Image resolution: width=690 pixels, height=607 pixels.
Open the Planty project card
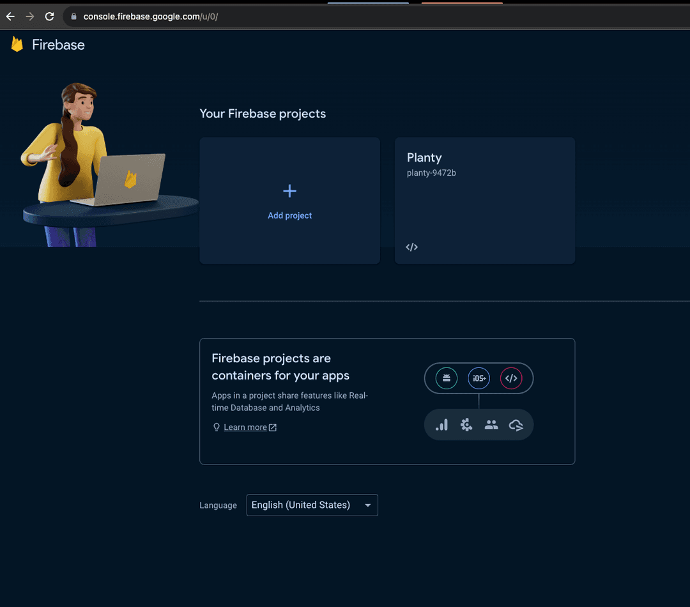(x=484, y=201)
